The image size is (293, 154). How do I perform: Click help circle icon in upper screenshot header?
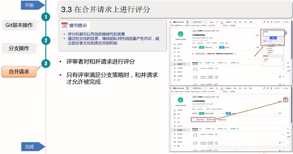268,22
